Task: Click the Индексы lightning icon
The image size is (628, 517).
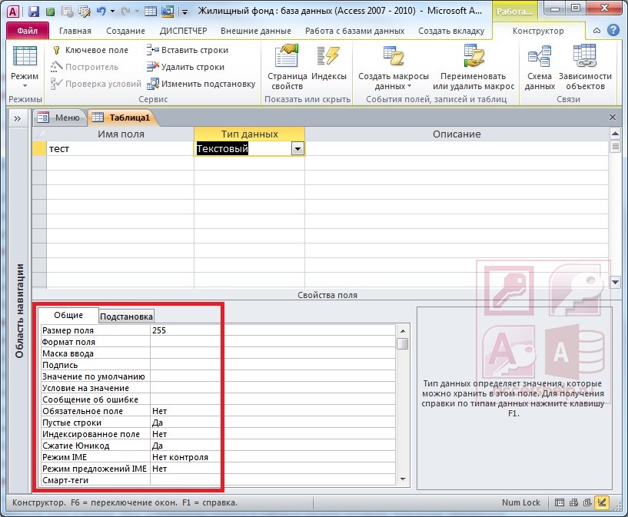Action: (328, 55)
